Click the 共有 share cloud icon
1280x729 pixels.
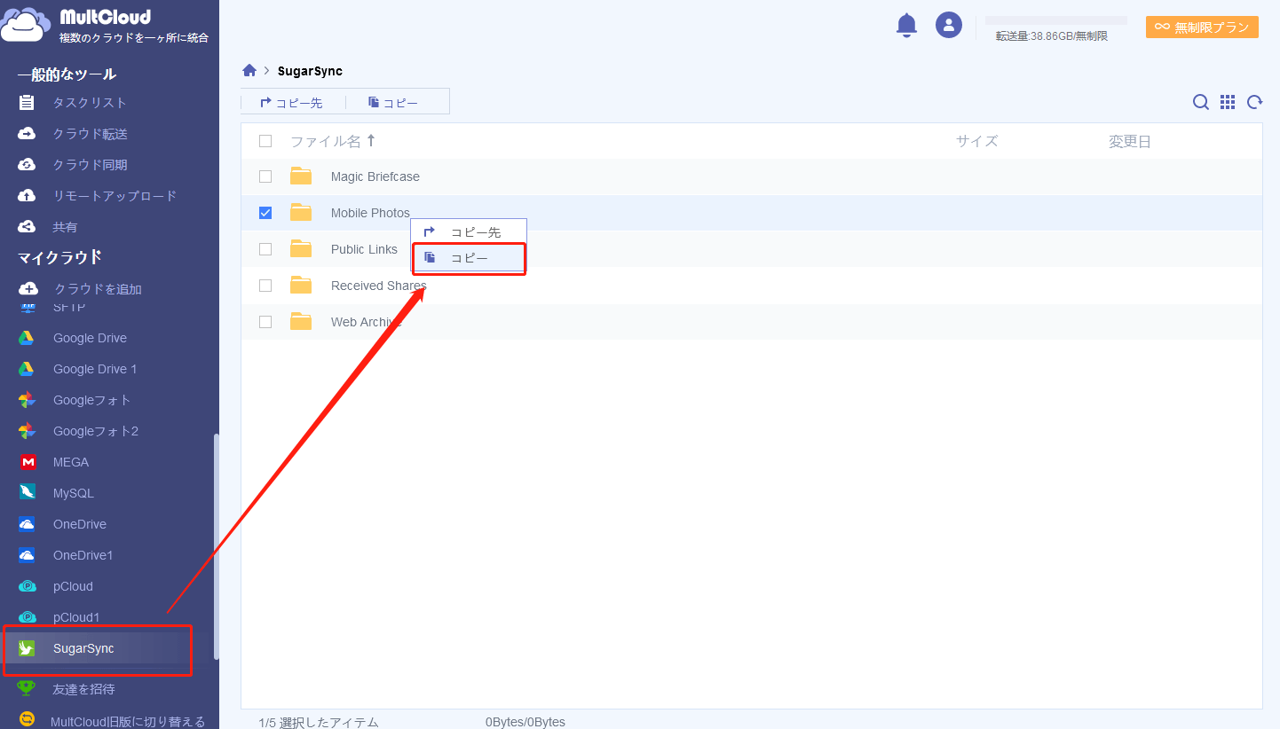pyautogui.click(x=27, y=226)
